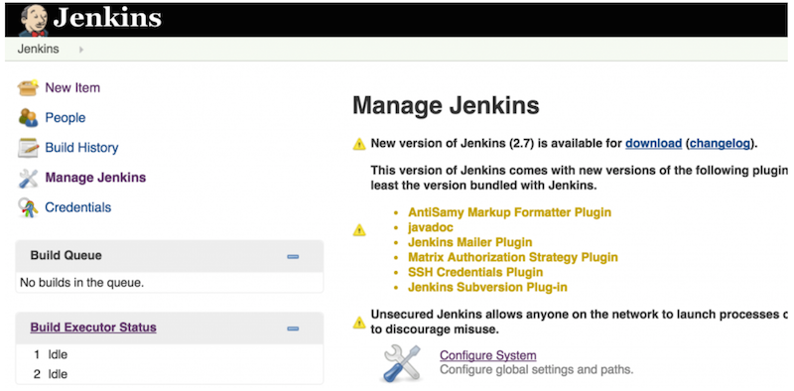
Task: Click the Matrix Authorization Strategy Plugin link
Action: pos(513,257)
